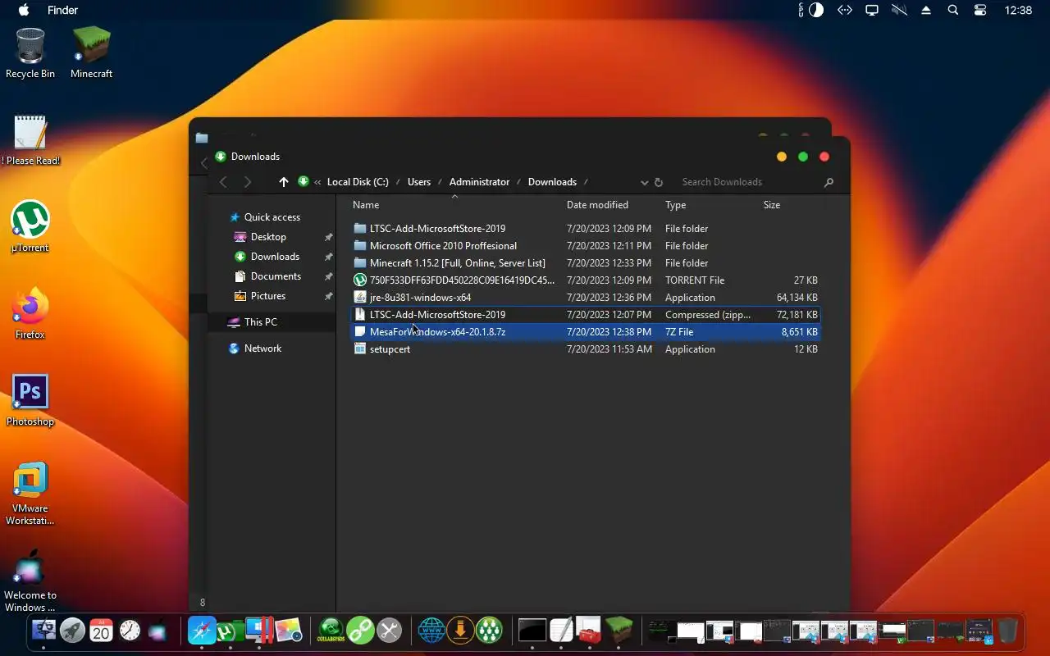
Task: Go forward in the Downloads window
Action: (x=247, y=182)
